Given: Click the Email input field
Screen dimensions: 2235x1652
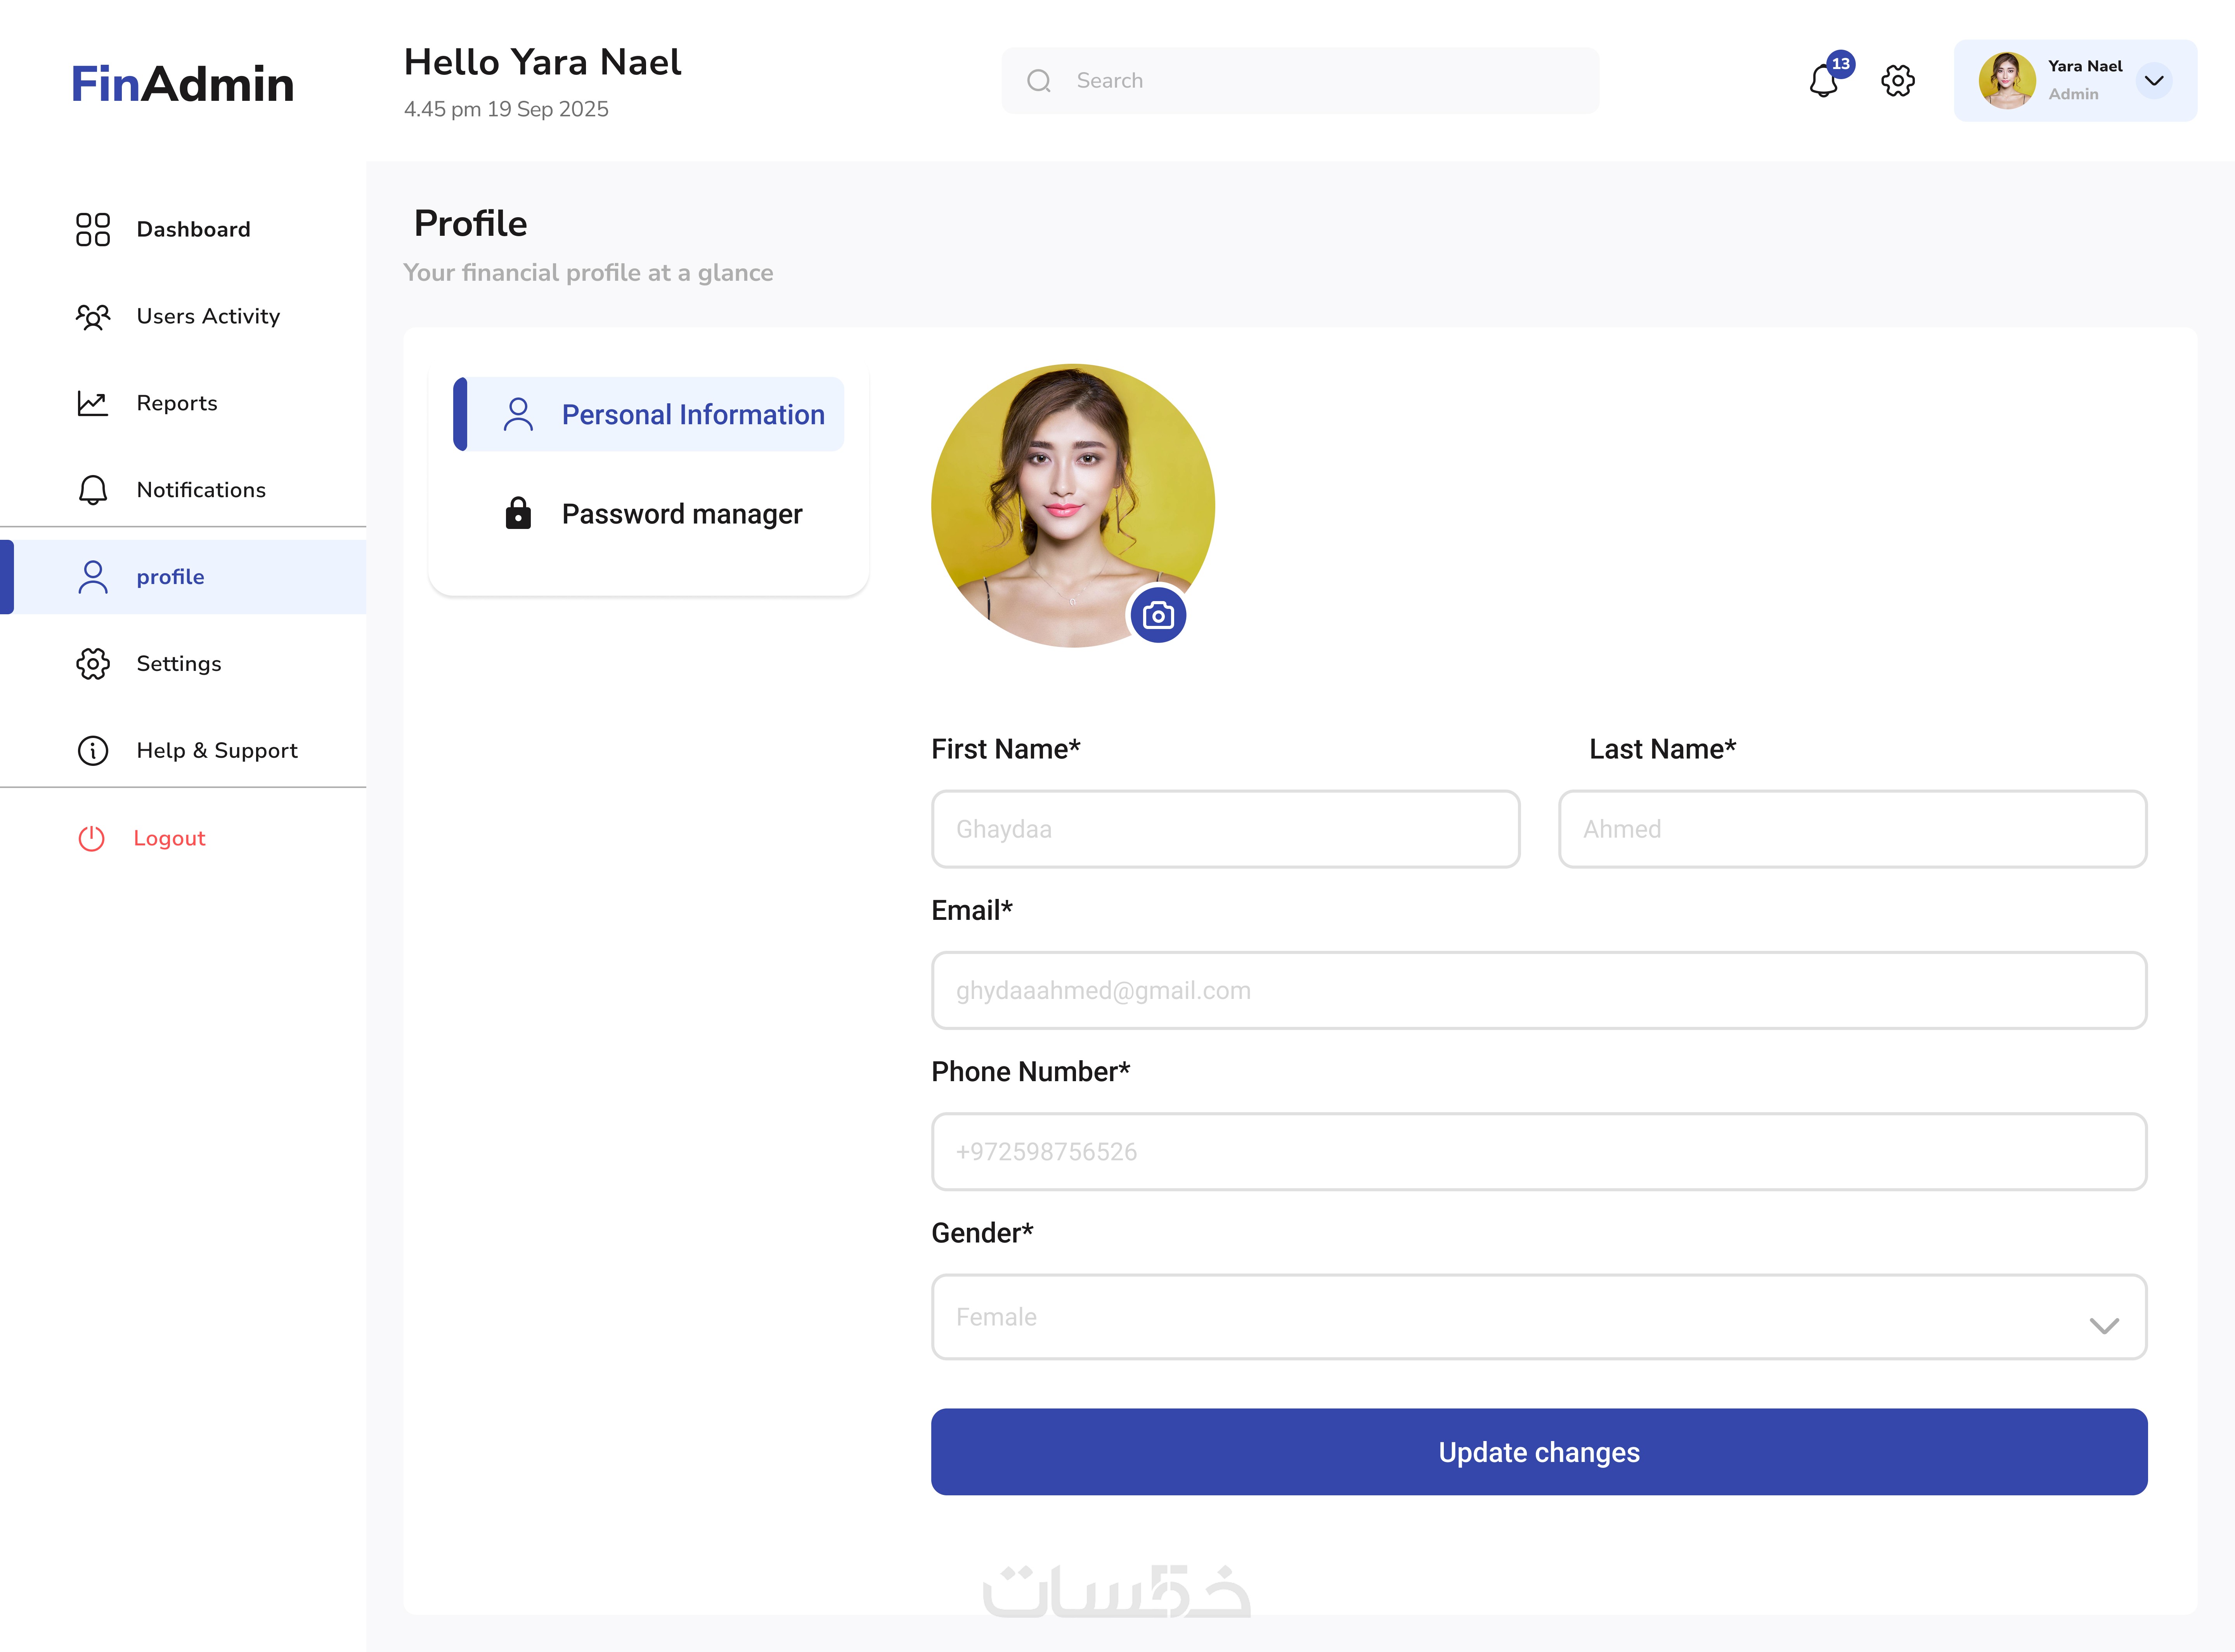Looking at the screenshot, I should 1539,990.
